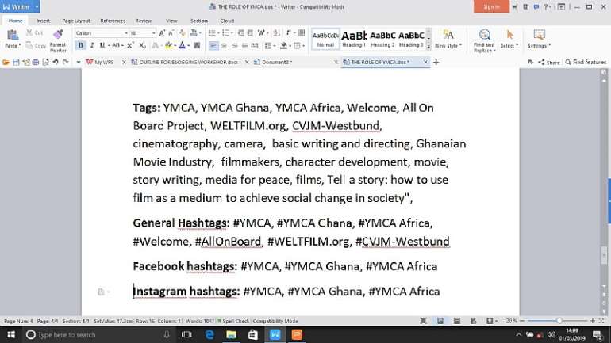Open the font name combo box
This screenshot has height=343, width=611.
(x=102, y=33)
